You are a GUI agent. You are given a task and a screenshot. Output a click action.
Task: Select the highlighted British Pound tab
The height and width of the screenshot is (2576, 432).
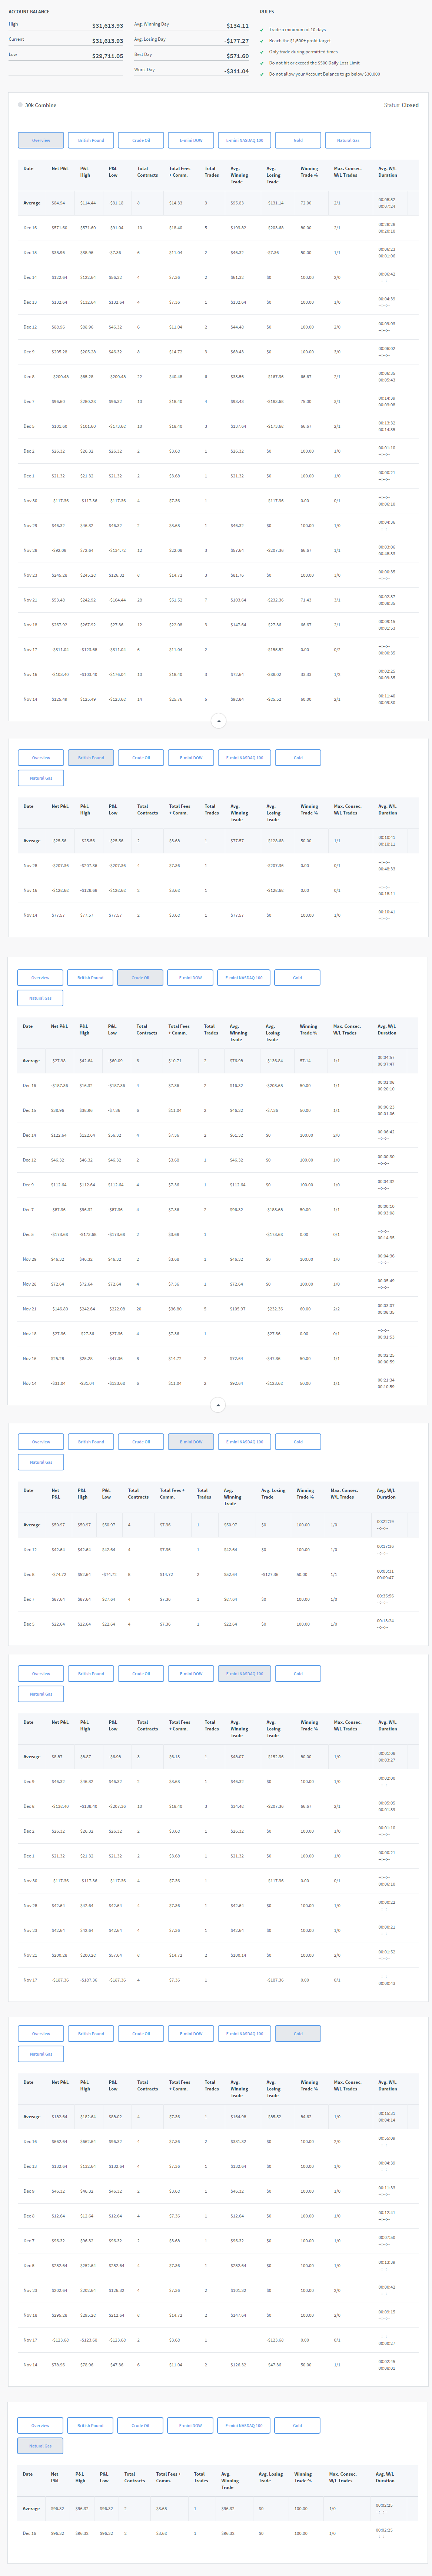[91, 757]
